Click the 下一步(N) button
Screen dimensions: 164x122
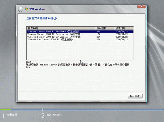coord(135,96)
